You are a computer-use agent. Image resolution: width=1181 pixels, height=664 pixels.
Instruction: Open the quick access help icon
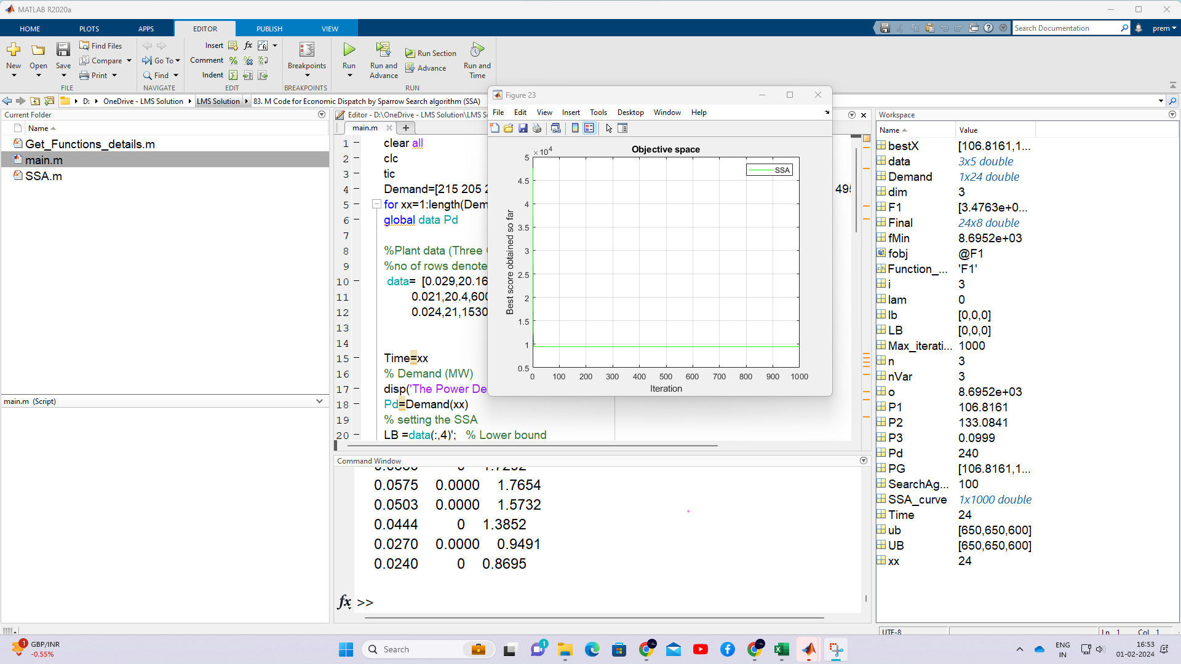(989, 28)
